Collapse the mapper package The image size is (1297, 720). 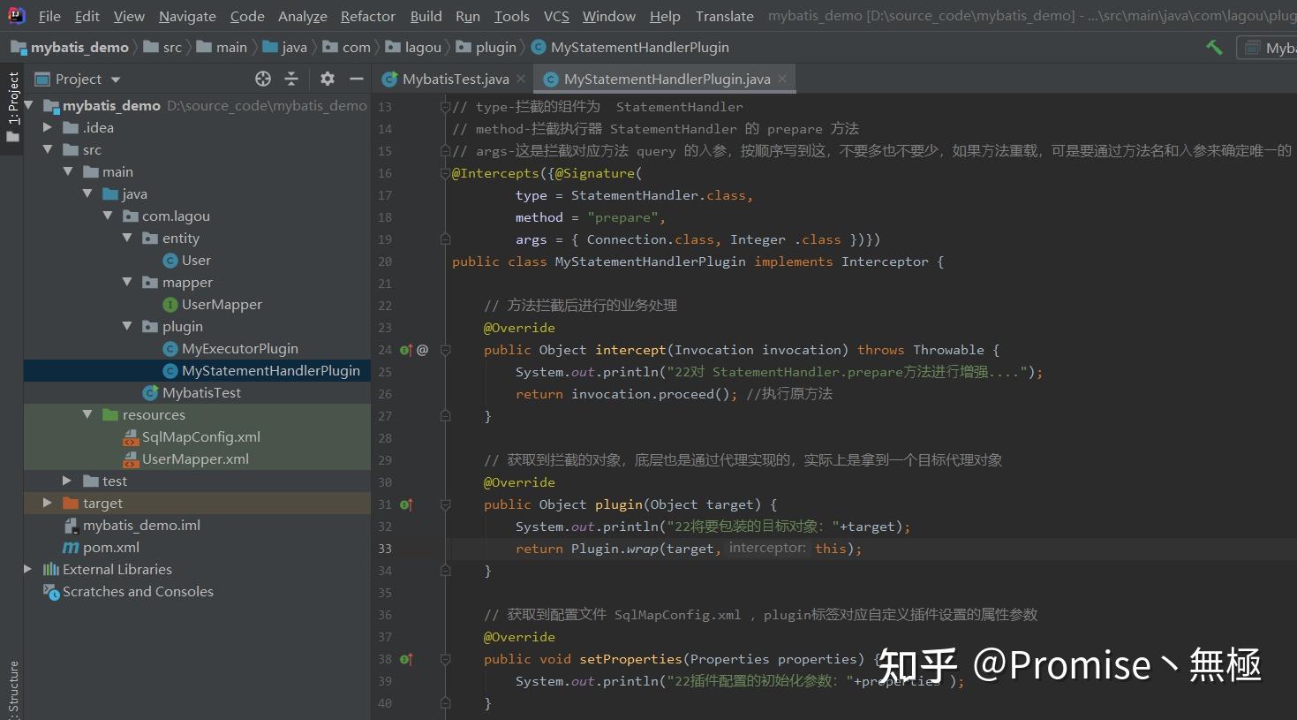click(x=127, y=282)
